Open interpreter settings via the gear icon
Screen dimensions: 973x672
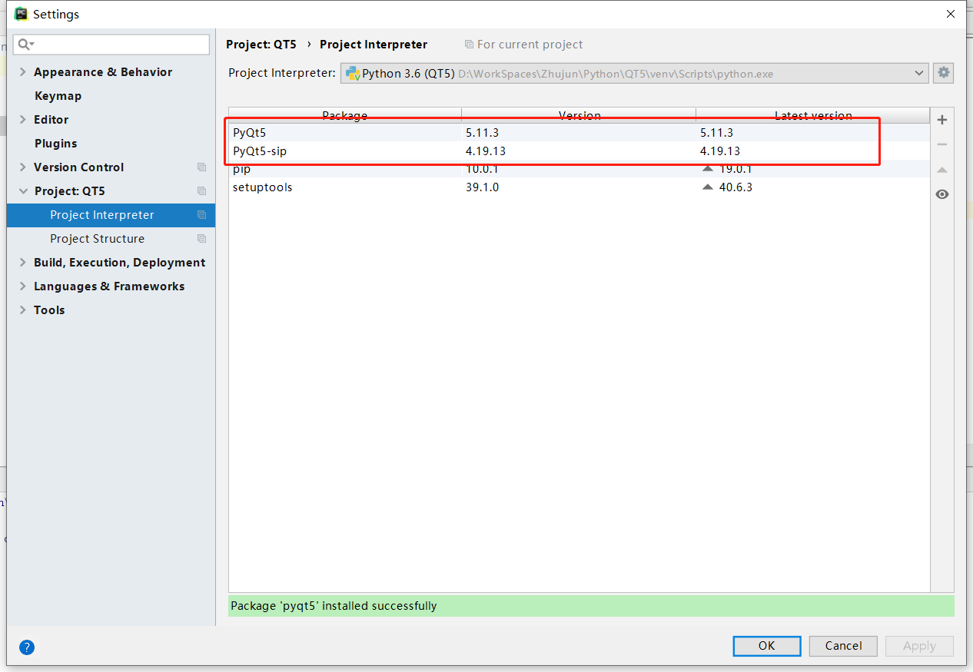pyautogui.click(x=943, y=73)
